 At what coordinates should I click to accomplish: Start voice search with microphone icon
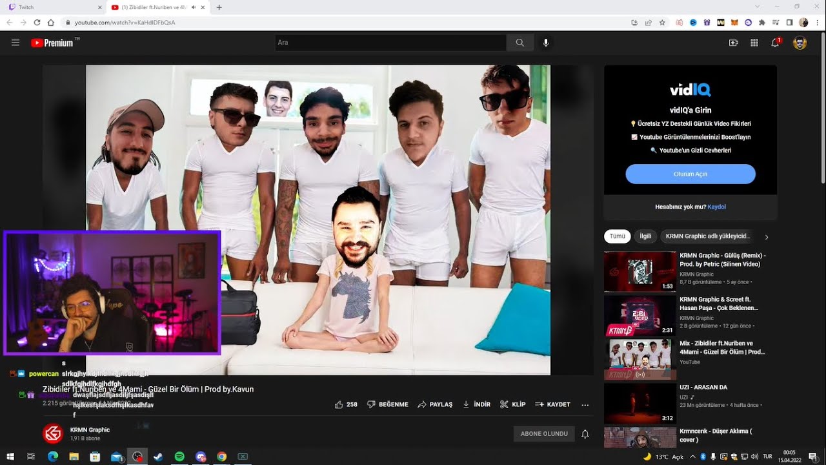point(546,43)
